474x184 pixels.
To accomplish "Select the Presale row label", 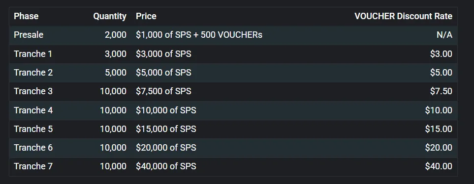I will click(x=29, y=35).
